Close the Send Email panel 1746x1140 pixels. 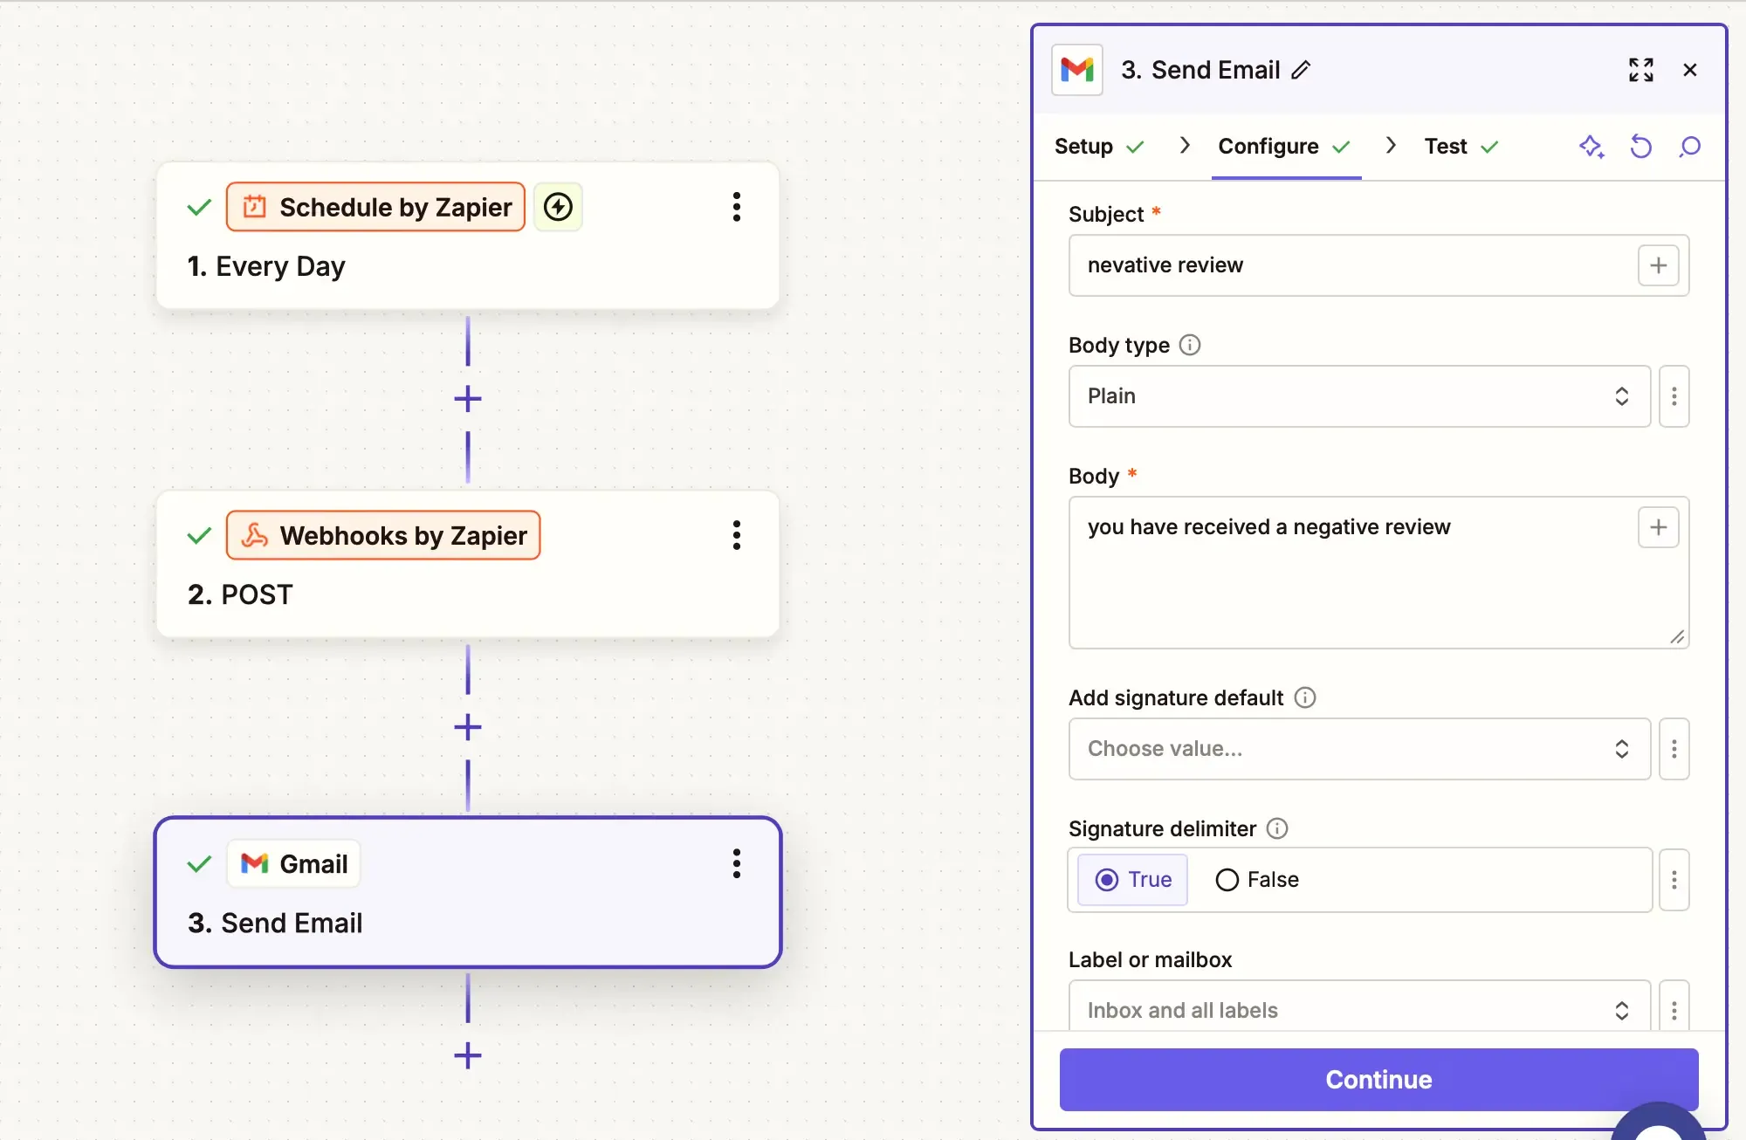[1690, 70]
